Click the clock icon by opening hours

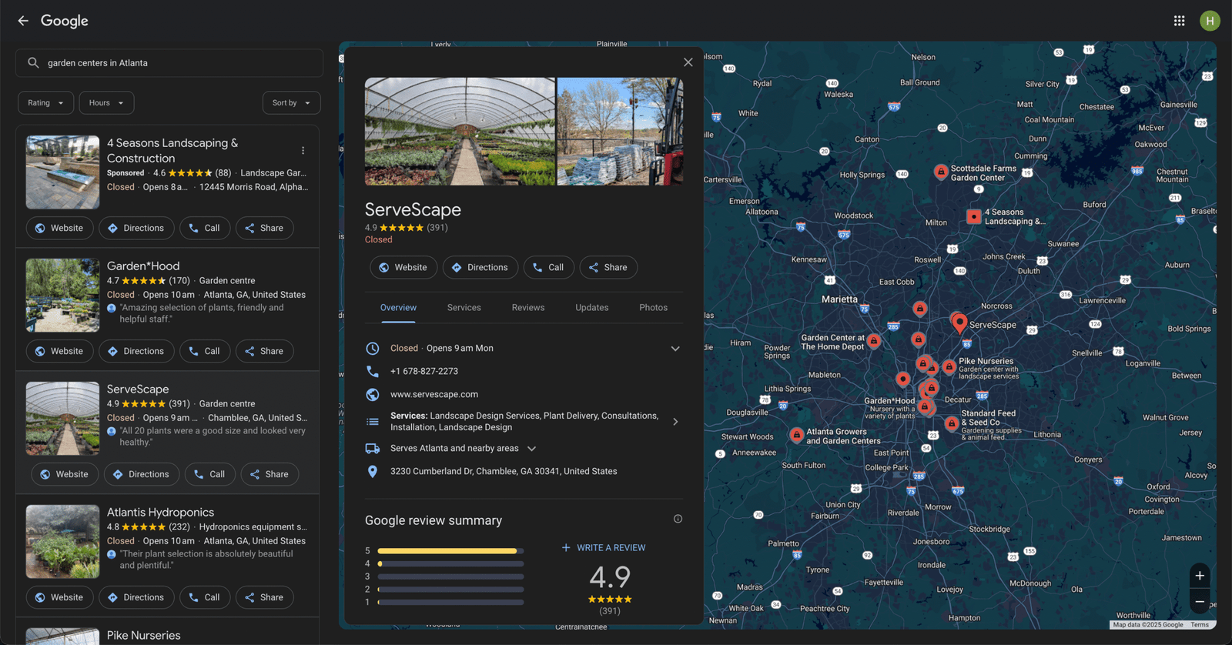point(373,348)
